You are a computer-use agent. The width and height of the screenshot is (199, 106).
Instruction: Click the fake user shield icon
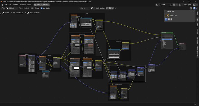[107, 8]
